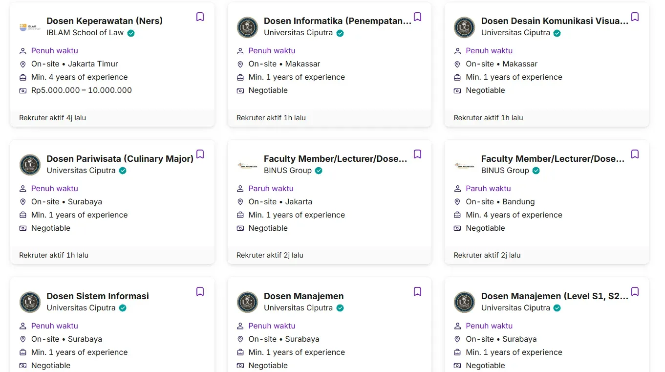Toggle bookmark on BINUS Group Bandung lecturer job
This screenshot has width=665, height=372.
pos(635,154)
